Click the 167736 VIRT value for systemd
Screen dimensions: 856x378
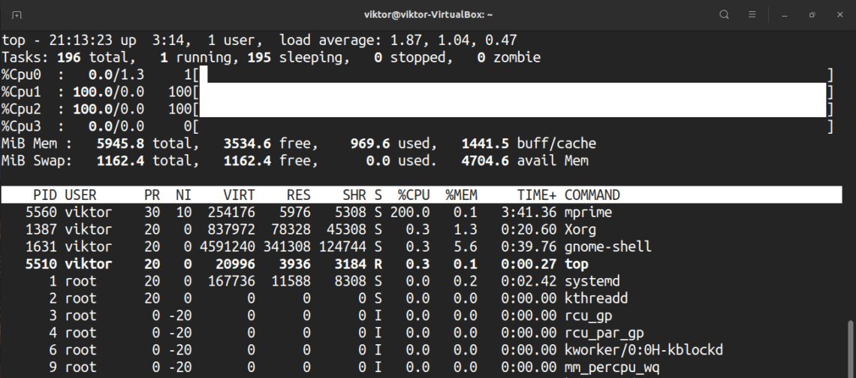pos(231,281)
